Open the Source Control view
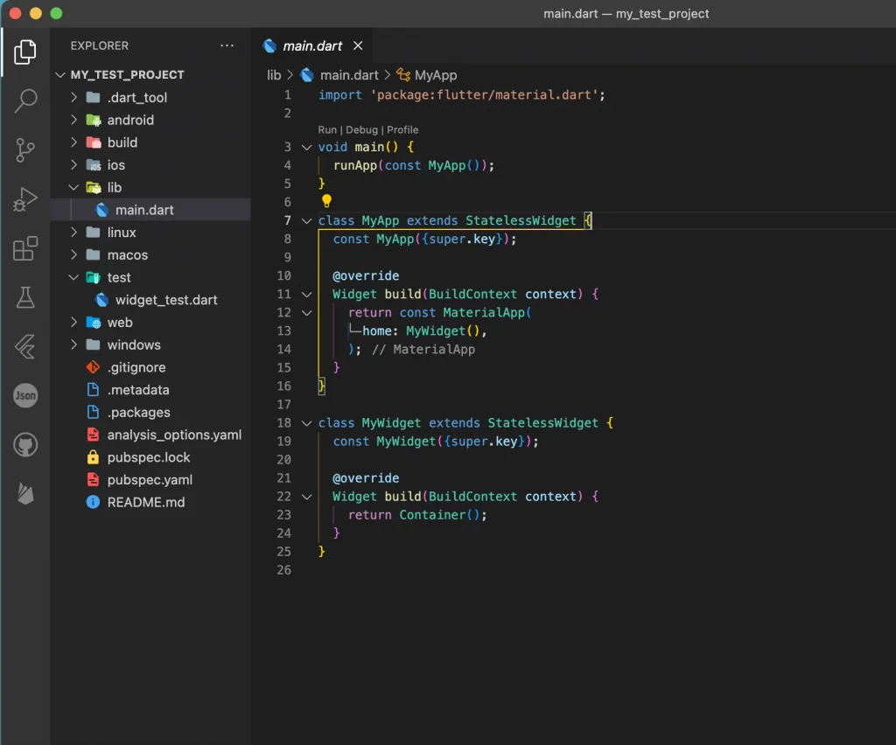Screen dimensions: 896x745 (25, 150)
